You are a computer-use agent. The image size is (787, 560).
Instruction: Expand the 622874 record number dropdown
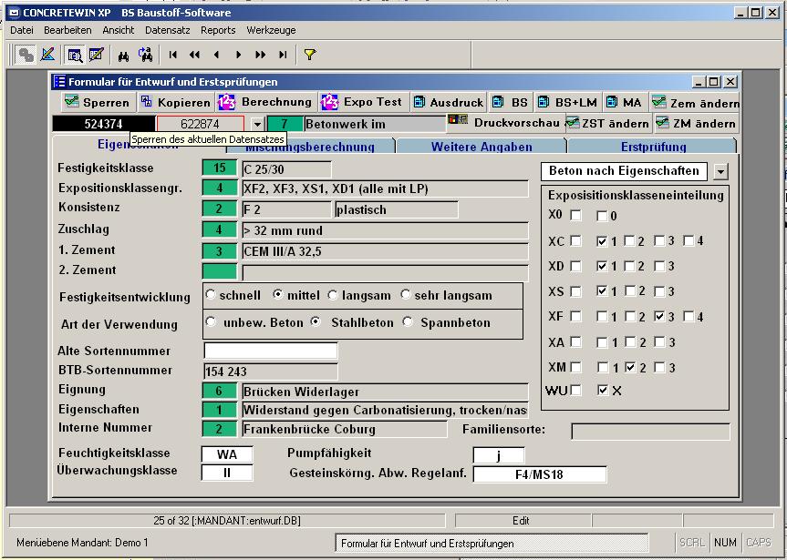257,124
